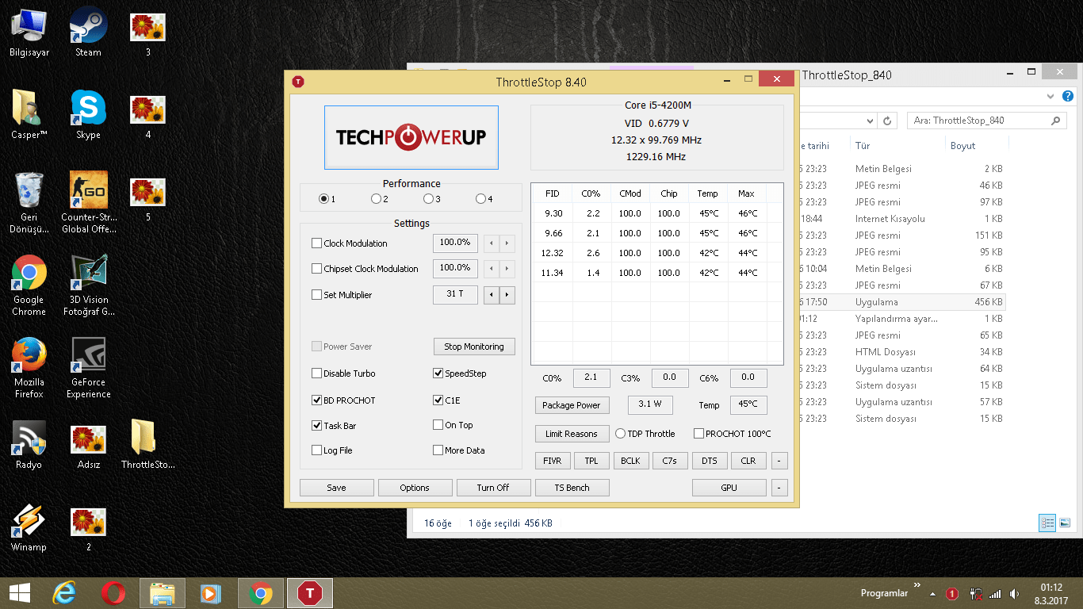Open the volume control in system tray

[1013, 594]
